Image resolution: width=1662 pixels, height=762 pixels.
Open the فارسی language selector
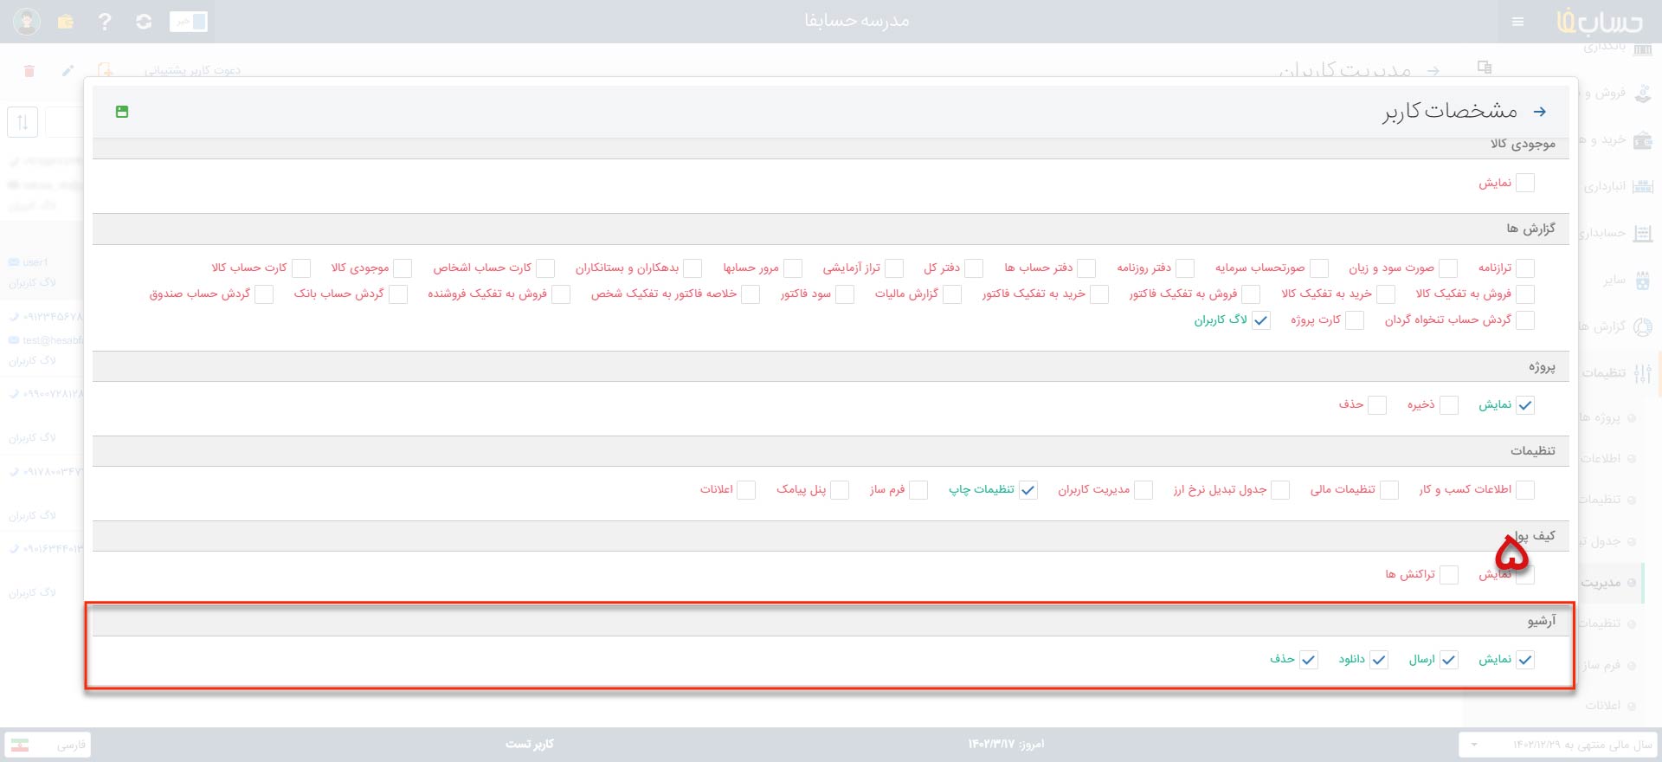coord(48,745)
